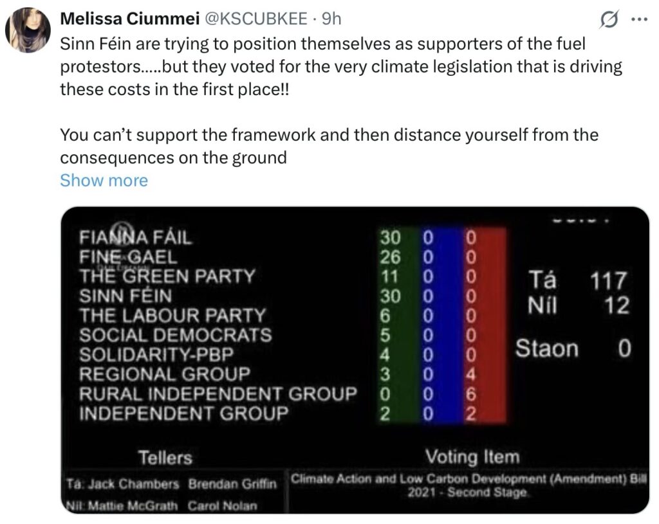The image size is (659, 524).
Task: Open the Melissa Ciummei display name link
Action: coord(129,19)
